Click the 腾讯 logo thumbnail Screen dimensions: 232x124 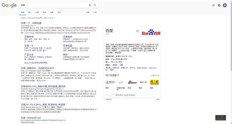[110, 82]
